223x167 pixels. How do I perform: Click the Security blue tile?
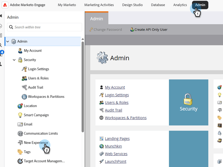(x=189, y=102)
